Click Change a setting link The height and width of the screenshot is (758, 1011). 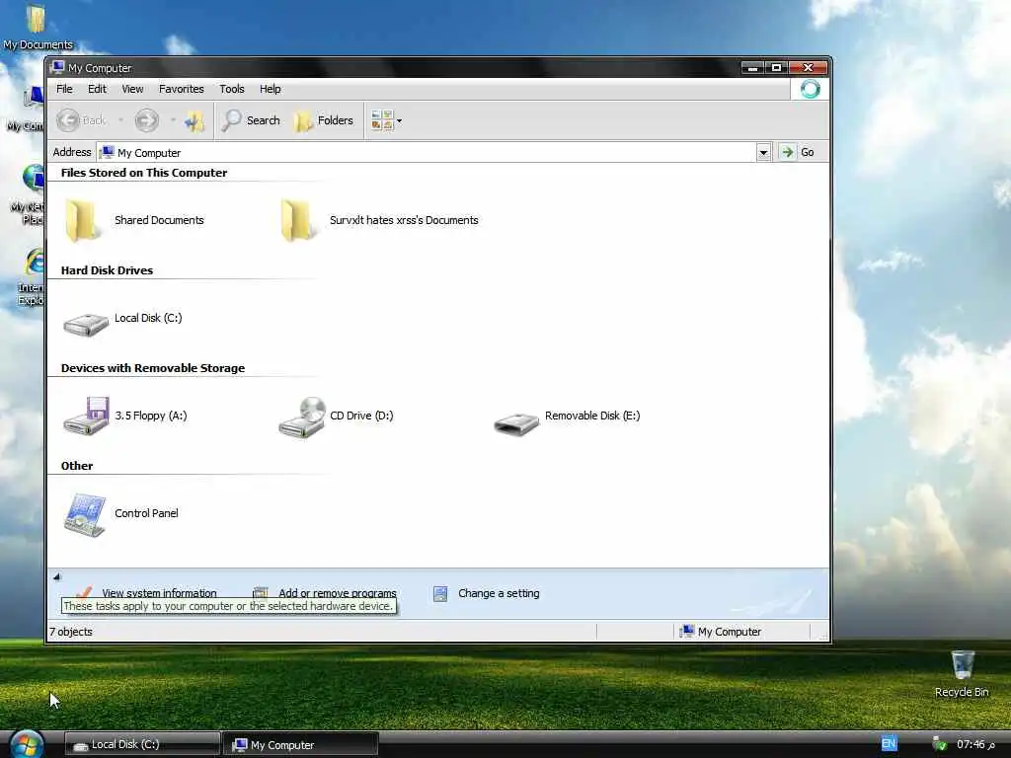[499, 593]
